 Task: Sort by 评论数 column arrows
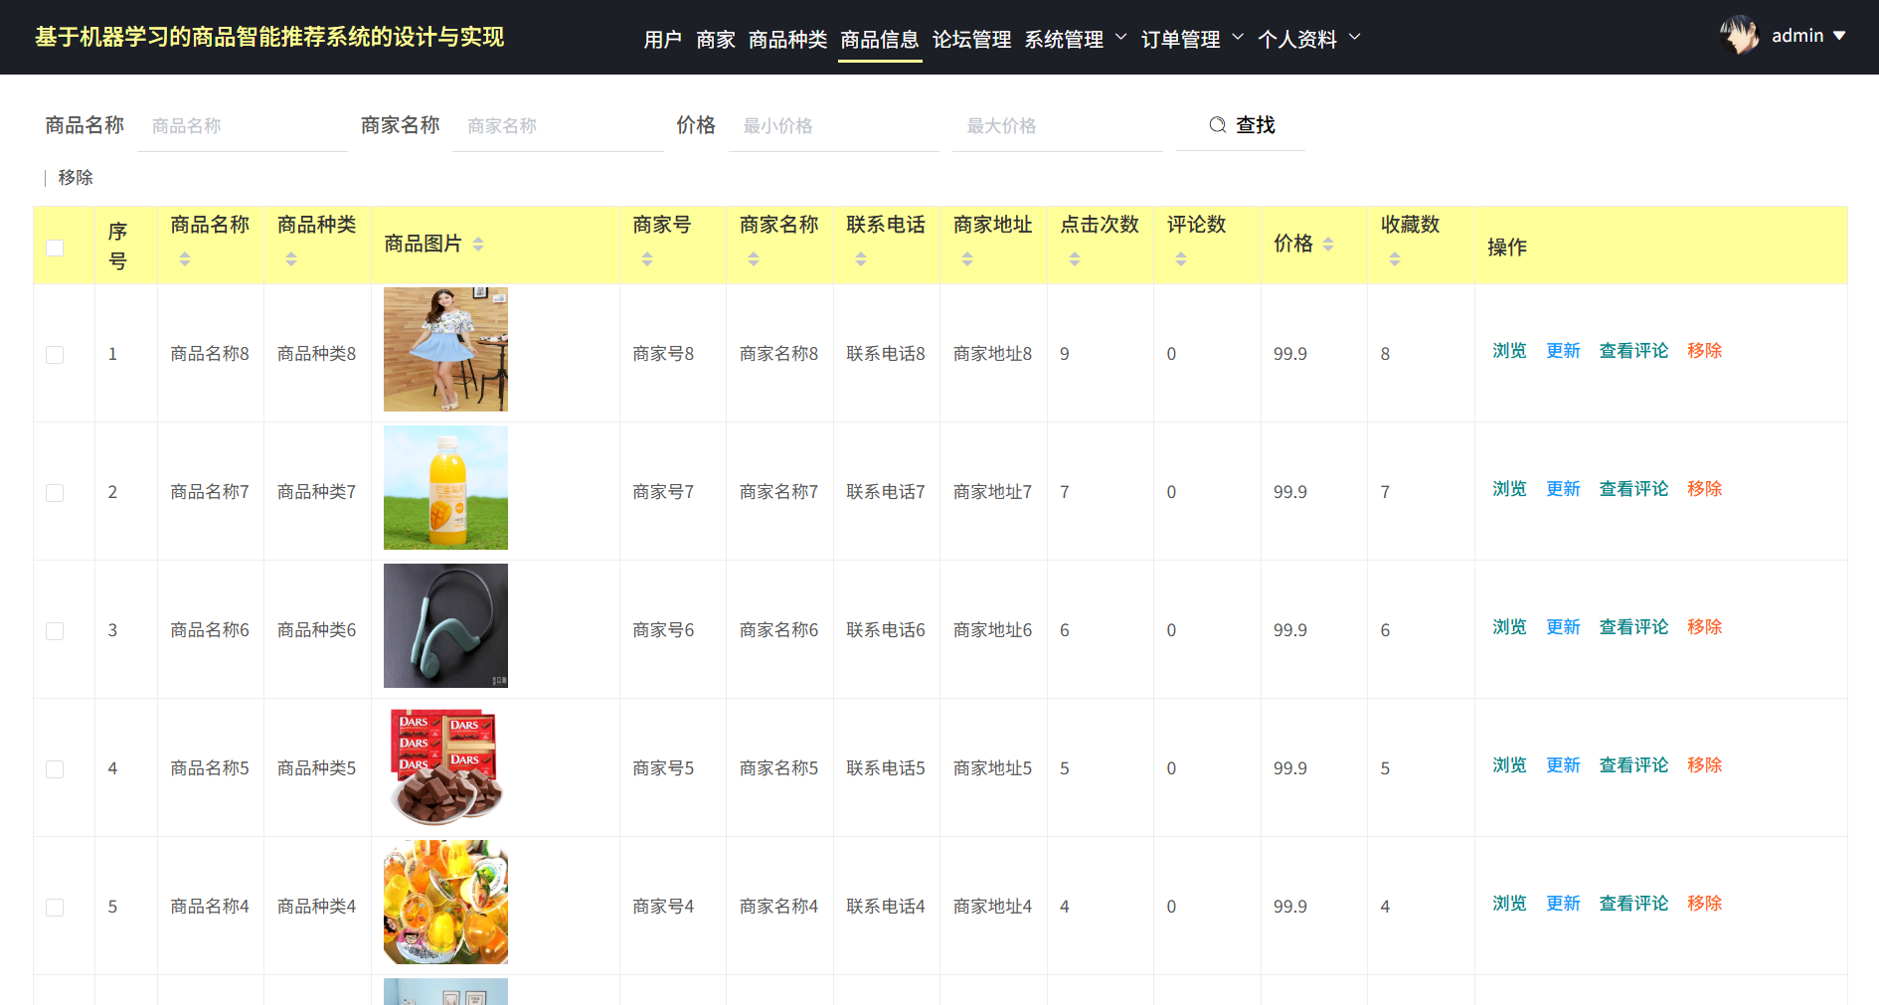pyautogui.click(x=1181, y=259)
